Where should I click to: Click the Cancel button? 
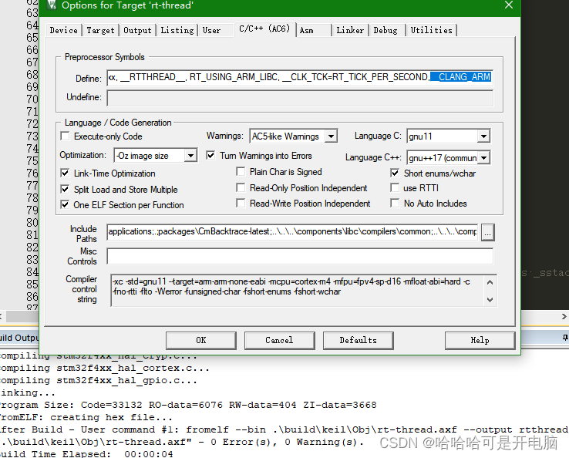point(279,340)
